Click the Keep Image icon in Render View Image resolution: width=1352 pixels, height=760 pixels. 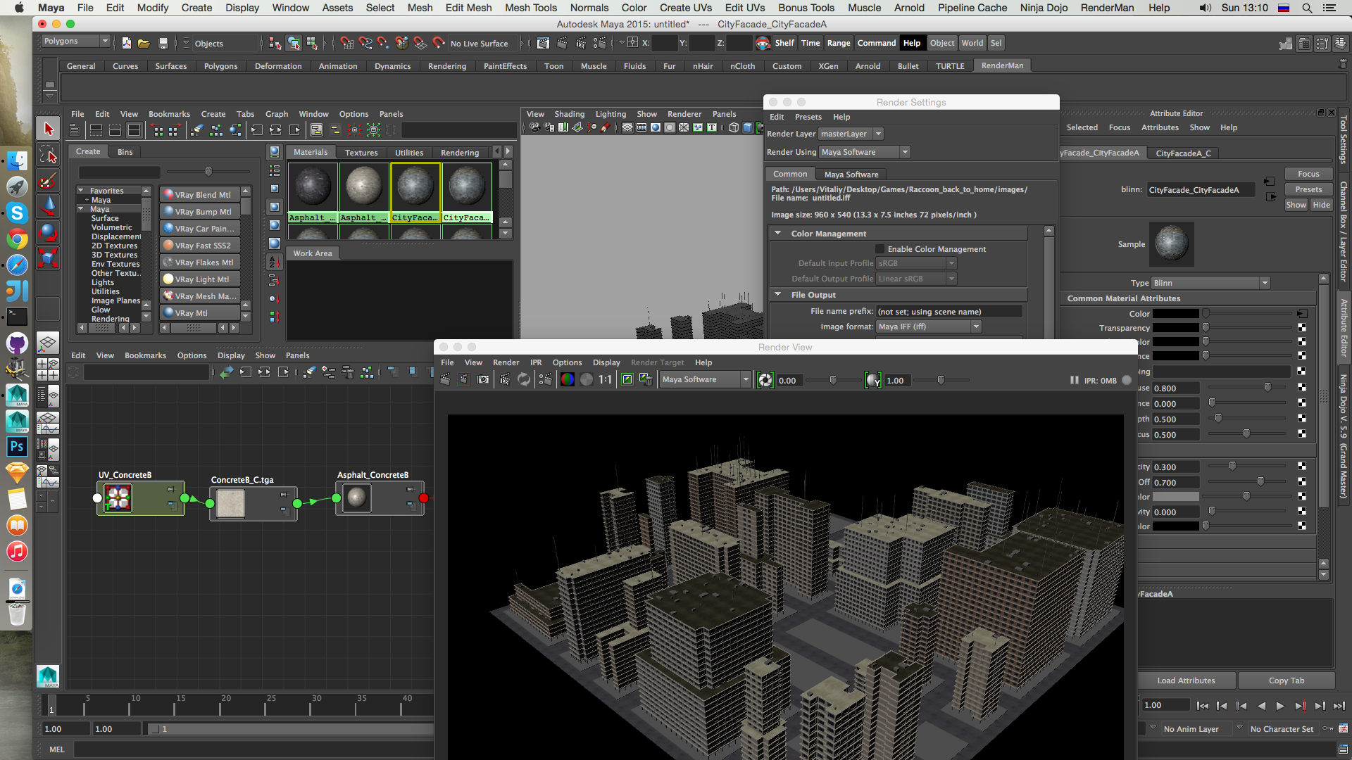click(x=627, y=380)
